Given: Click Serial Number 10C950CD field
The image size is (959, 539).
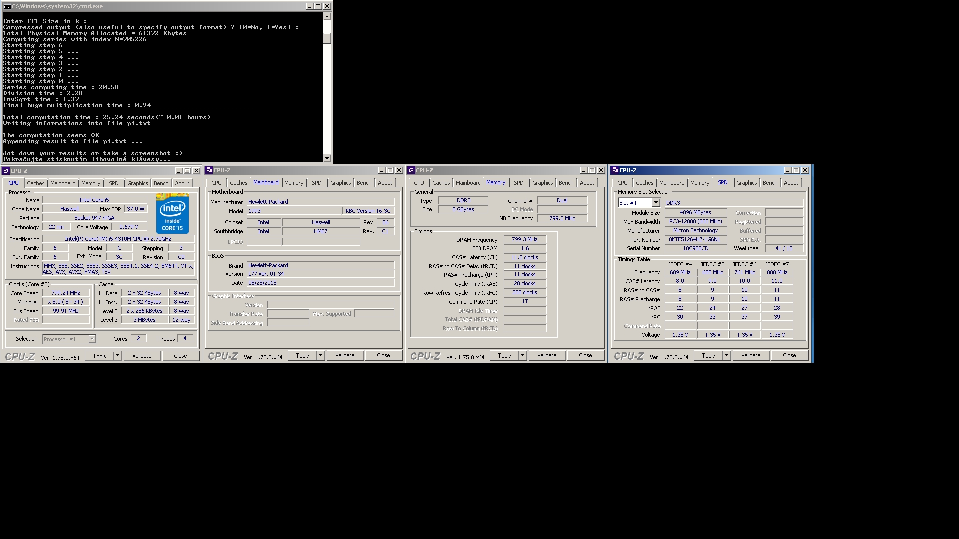Looking at the screenshot, I should [x=695, y=248].
